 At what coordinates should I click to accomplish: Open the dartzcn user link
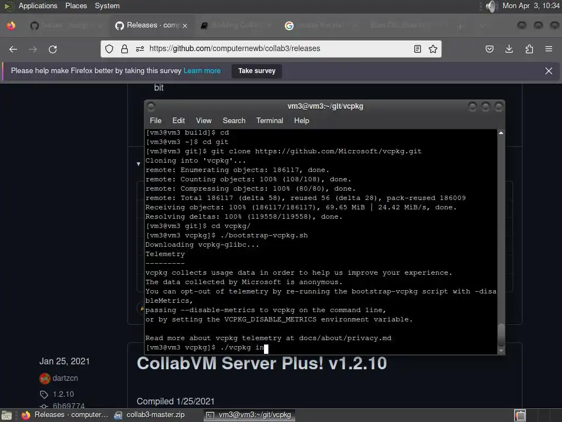pos(65,378)
